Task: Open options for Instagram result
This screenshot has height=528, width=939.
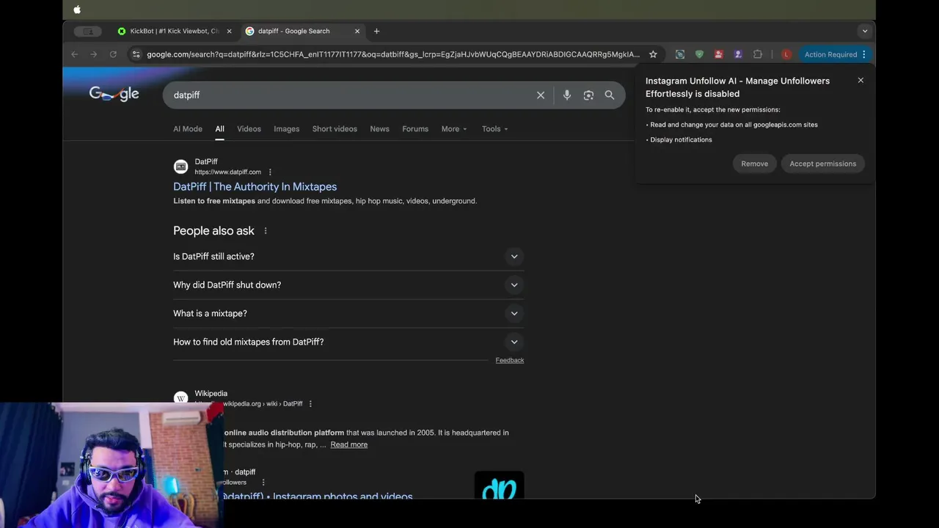Action: click(x=263, y=483)
